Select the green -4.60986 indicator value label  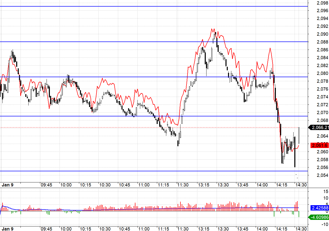(x=320, y=217)
